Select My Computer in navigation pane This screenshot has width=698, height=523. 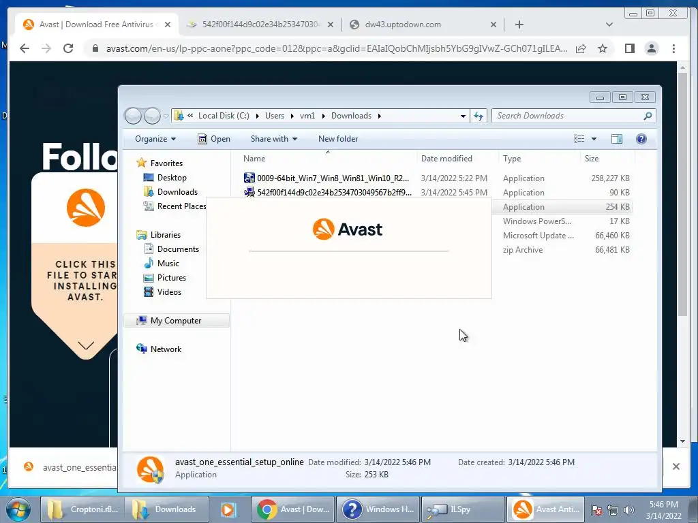[x=177, y=321]
